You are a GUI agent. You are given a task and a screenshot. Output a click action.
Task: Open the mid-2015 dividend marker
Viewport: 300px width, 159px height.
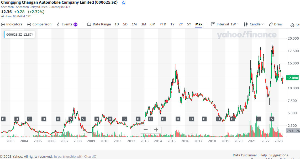click(178, 119)
